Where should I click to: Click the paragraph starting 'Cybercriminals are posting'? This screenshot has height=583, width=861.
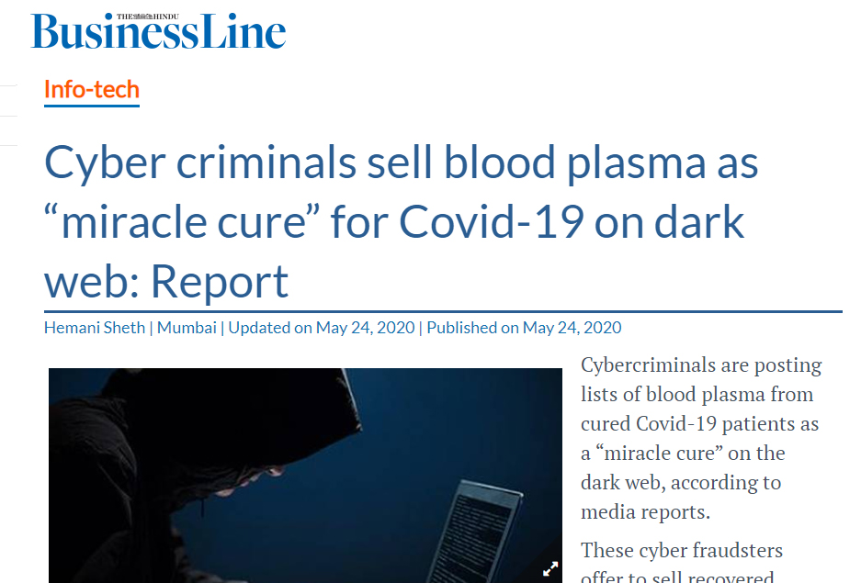coord(701,438)
